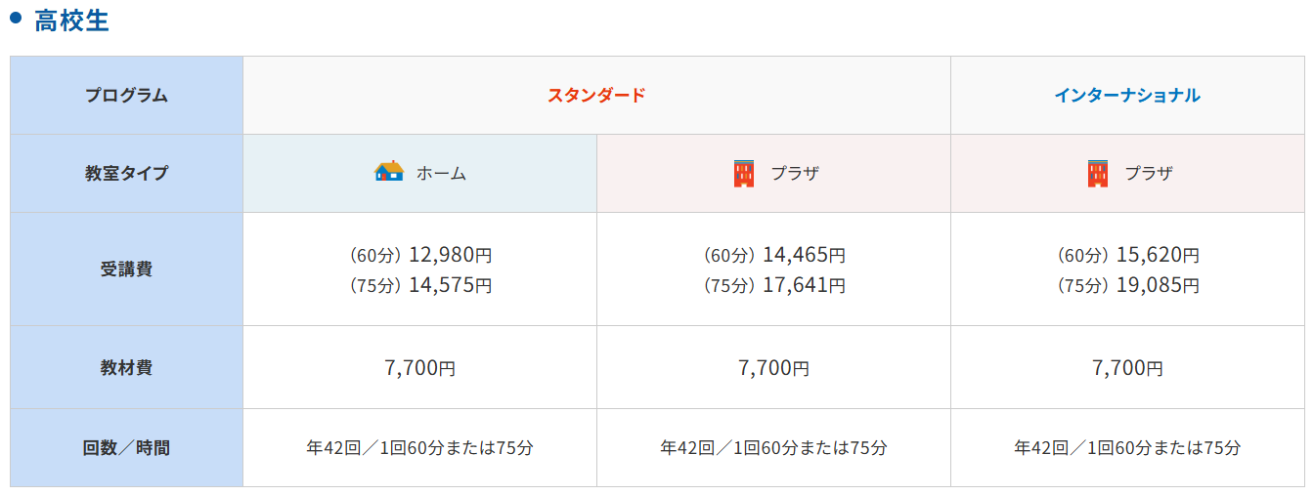
Task: Click the プラザ label under スタンダード
Action: (x=794, y=174)
